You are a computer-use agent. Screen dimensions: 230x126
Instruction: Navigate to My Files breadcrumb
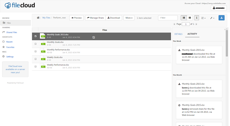point(46,18)
